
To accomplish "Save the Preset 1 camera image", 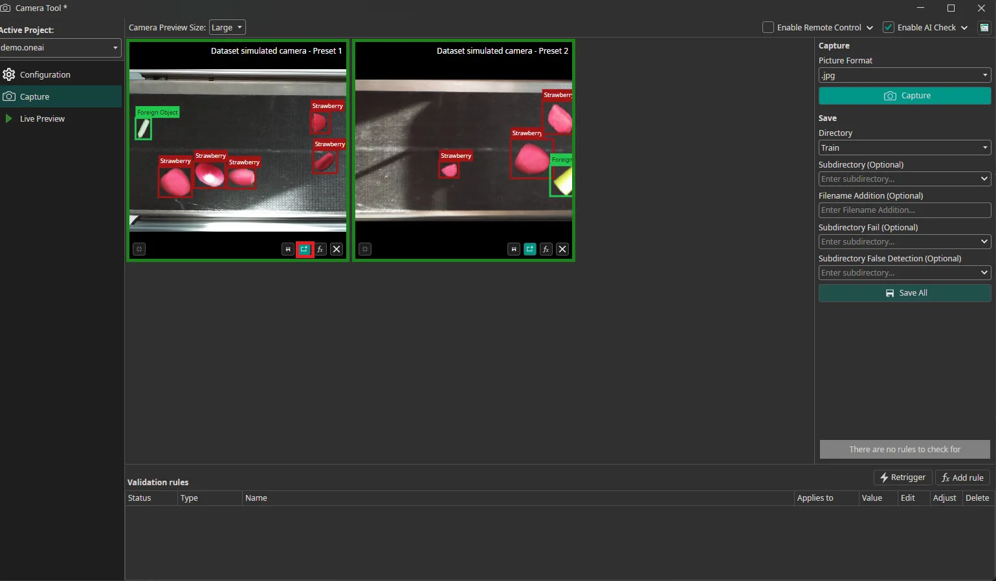I will pyautogui.click(x=288, y=249).
